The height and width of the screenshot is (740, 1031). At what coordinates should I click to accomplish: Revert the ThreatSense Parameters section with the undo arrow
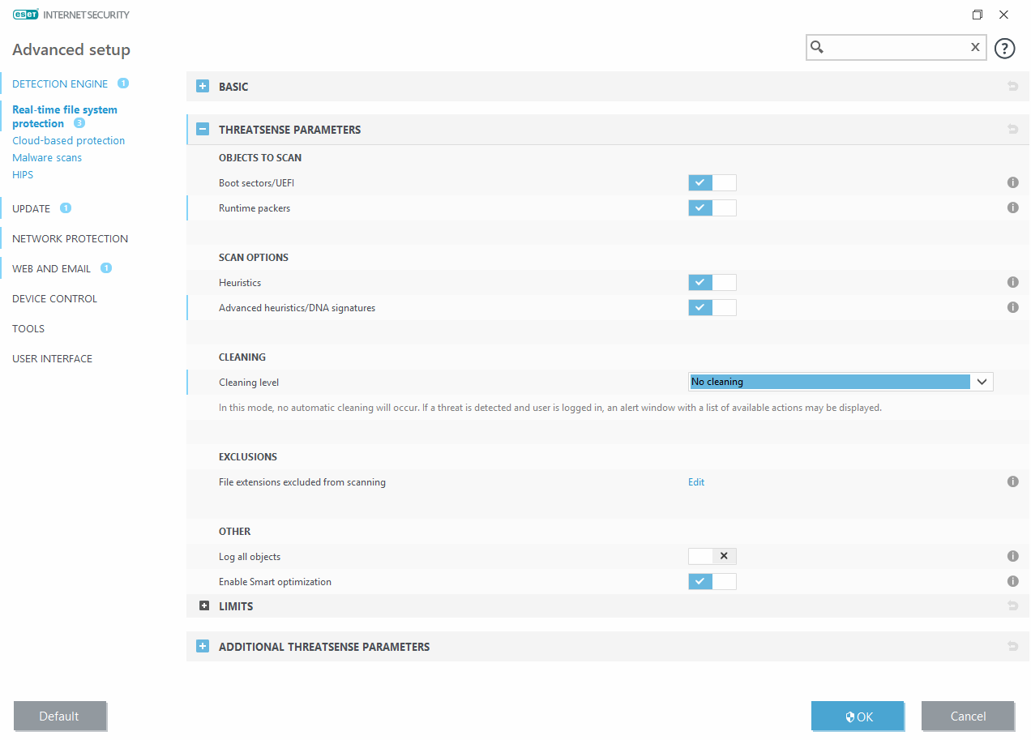[1012, 130]
